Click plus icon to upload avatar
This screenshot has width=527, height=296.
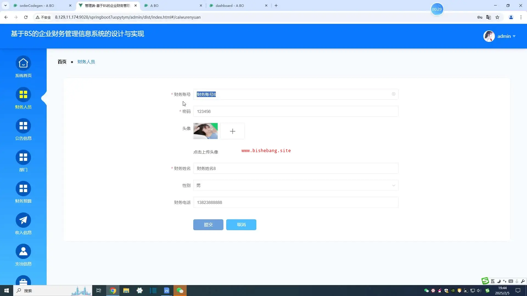(232, 131)
